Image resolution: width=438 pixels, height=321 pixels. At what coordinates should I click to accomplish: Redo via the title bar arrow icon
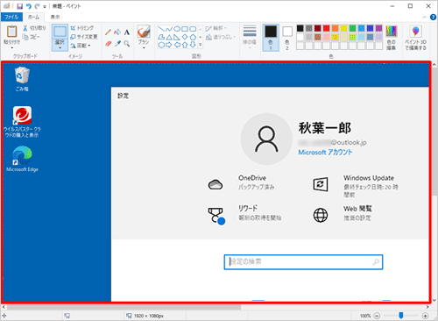(x=37, y=6)
